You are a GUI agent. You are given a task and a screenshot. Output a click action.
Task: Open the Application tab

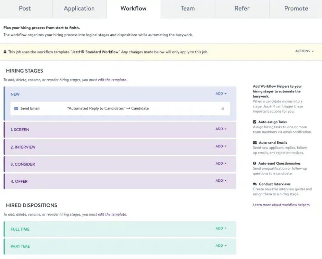click(79, 9)
